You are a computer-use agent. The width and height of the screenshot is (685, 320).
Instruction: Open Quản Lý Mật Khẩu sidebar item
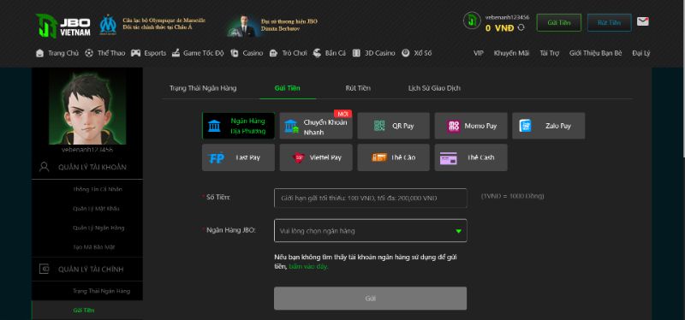pos(96,208)
